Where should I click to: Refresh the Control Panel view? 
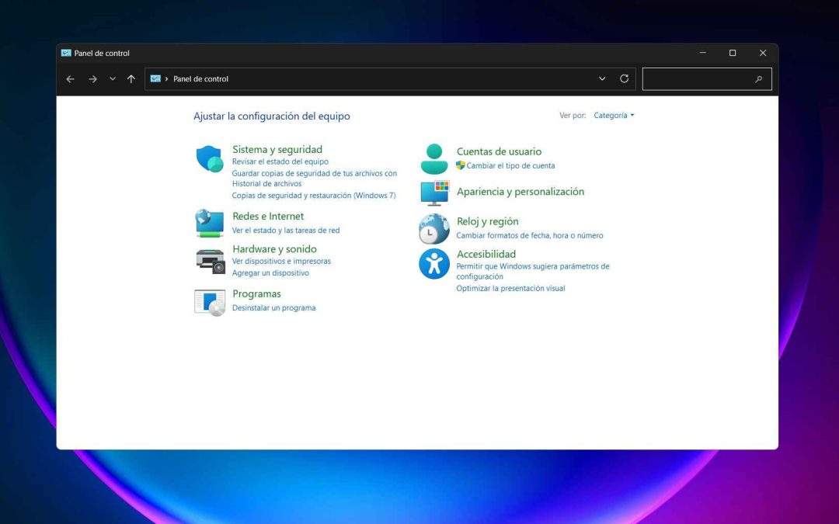click(x=624, y=78)
